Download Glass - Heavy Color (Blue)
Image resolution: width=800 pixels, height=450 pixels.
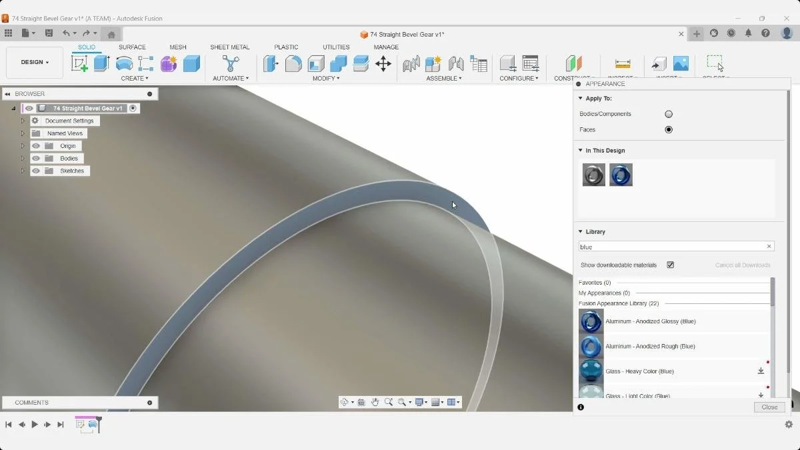[x=761, y=371]
